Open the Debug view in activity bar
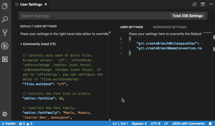 tap(5, 46)
